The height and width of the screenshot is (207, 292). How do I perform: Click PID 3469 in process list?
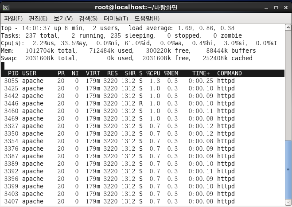(11, 118)
